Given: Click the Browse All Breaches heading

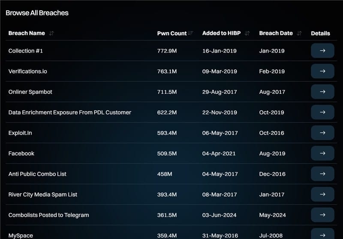Looking at the screenshot, I should (37, 13).
